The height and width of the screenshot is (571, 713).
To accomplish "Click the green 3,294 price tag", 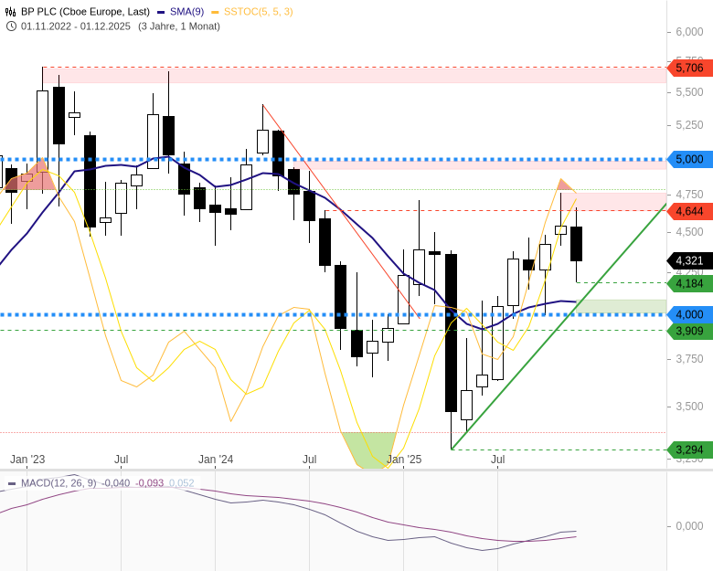I will pos(689,449).
